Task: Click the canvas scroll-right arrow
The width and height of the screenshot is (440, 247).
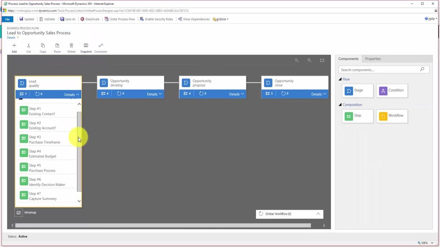Action: (324, 225)
